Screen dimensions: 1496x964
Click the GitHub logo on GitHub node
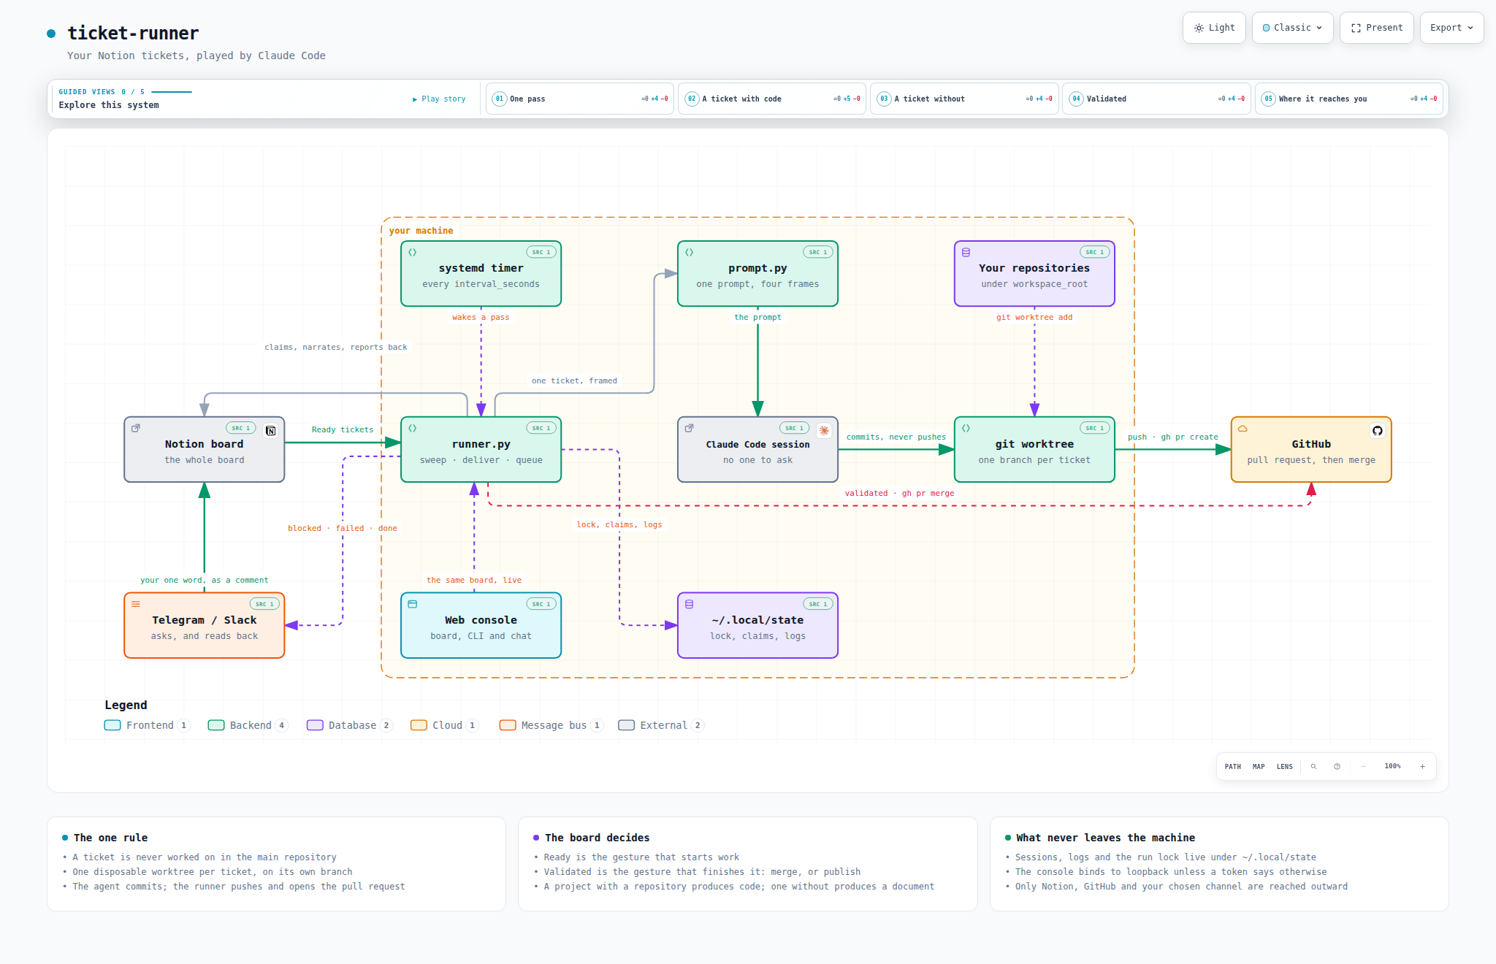1377,431
